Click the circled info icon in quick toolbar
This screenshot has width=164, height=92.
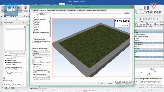point(24,16)
